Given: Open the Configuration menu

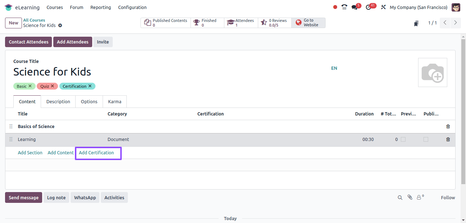Looking at the screenshot, I should pyautogui.click(x=133, y=7).
